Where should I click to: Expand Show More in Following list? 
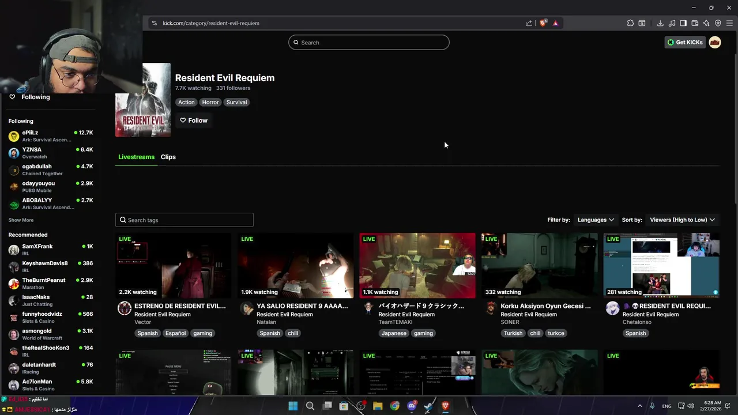click(21, 220)
